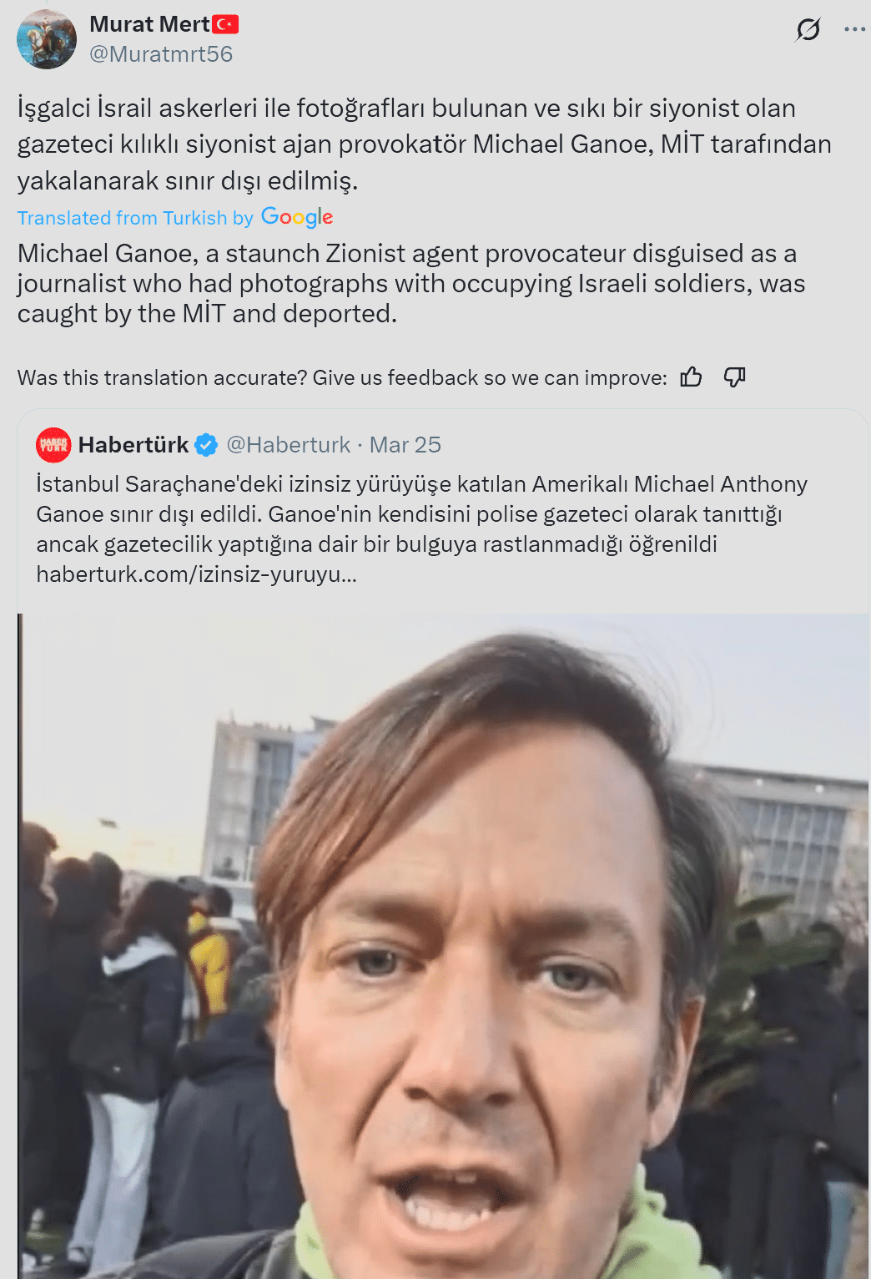871x1279 pixels.
Task: Open the @Muratmrt56 handle link
Action: tap(161, 54)
